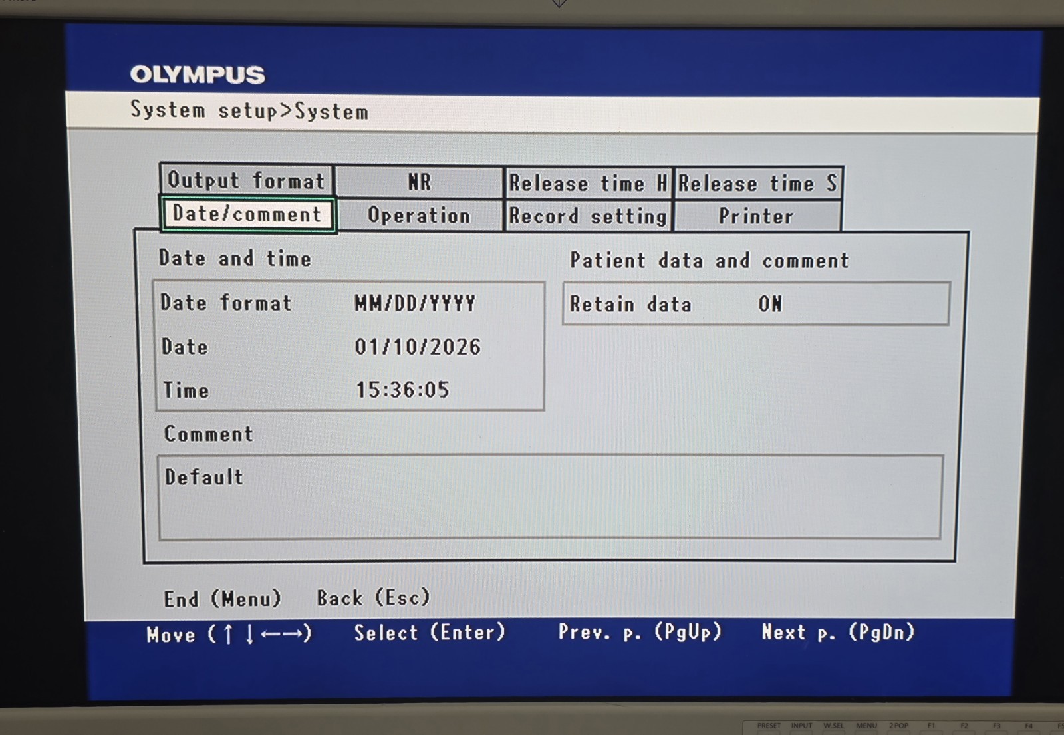Click the Retain data label
The image size is (1064, 735).
[x=630, y=304]
